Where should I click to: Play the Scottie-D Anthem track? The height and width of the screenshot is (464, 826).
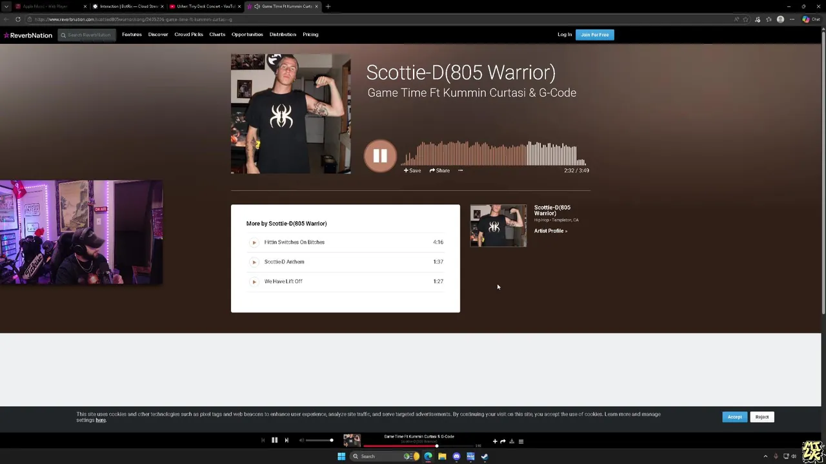254,262
